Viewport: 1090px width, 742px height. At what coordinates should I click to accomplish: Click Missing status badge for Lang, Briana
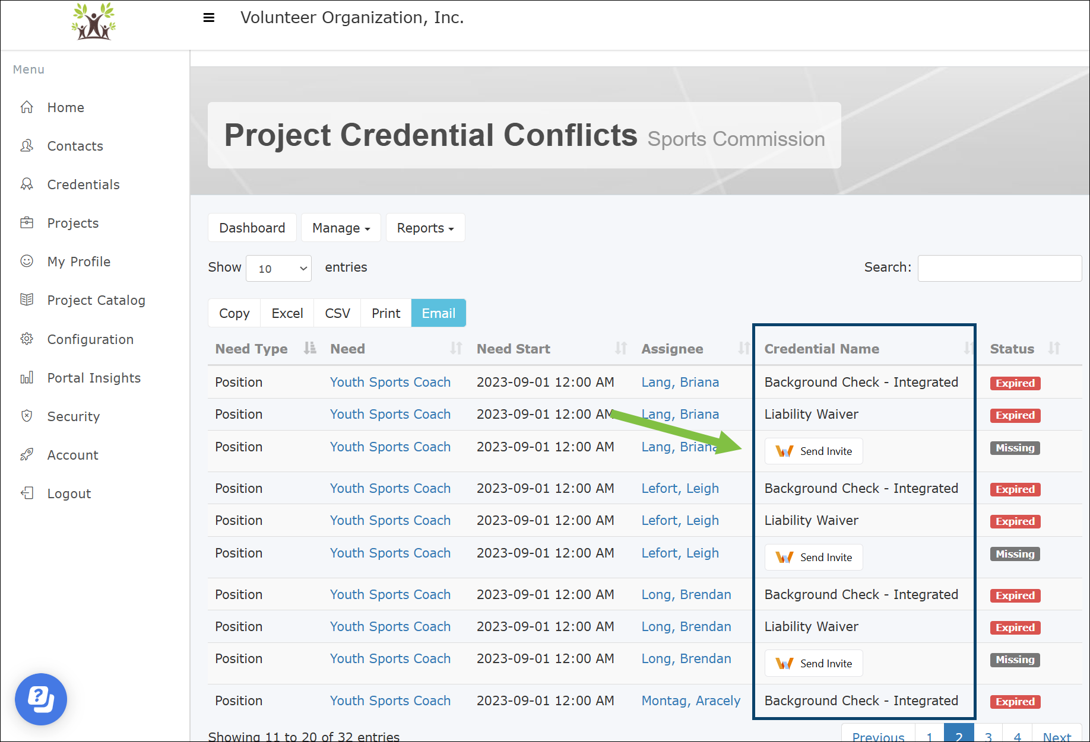(x=1015, y=448)
